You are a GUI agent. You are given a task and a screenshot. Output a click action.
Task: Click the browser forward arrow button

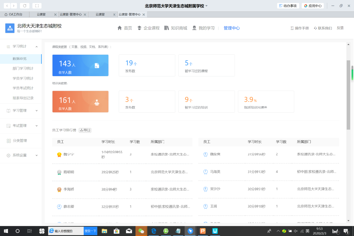coord(13,6)
